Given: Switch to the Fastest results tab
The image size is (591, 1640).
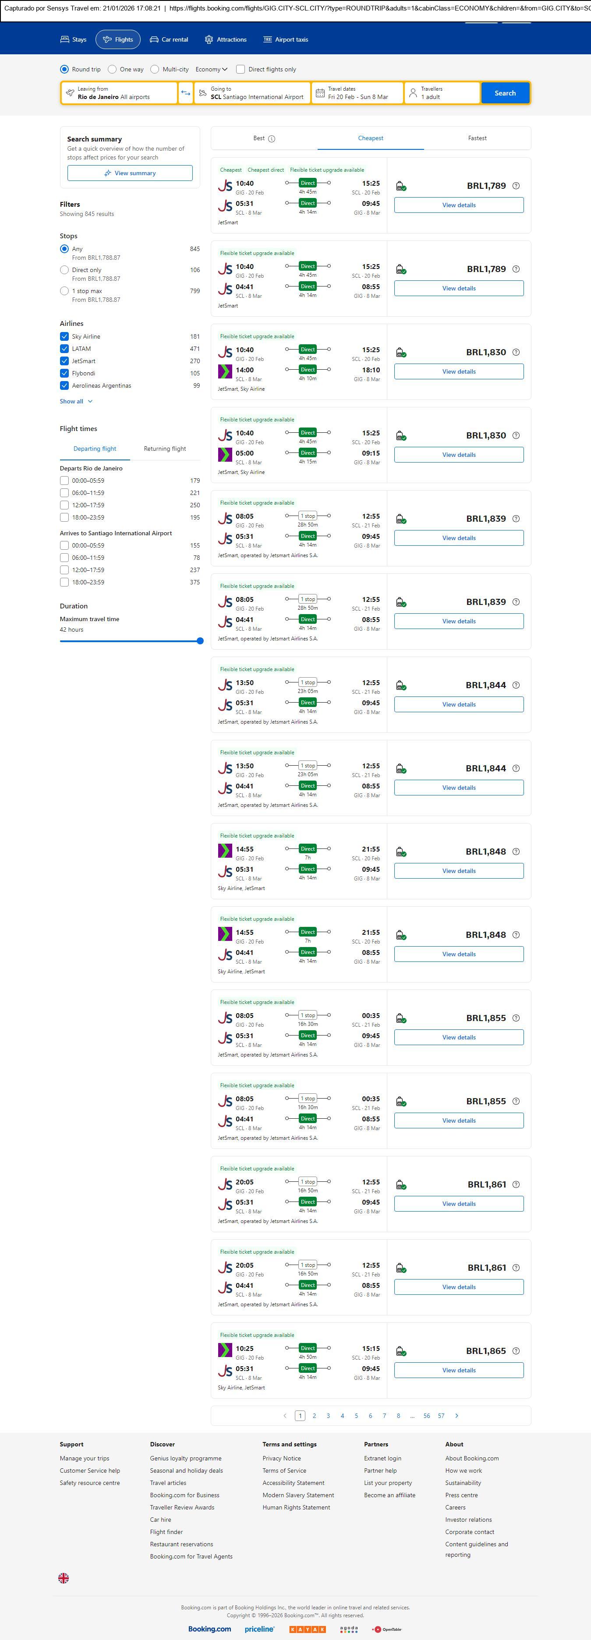Looking at the screenshot, I should pyautogui.click(x=477, y=138).
